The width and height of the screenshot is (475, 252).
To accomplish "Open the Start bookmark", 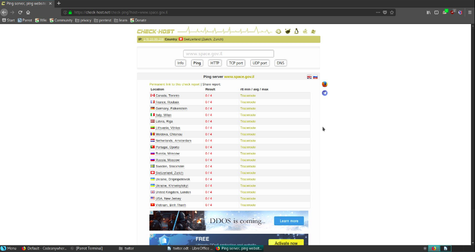I will click(8, 20).
